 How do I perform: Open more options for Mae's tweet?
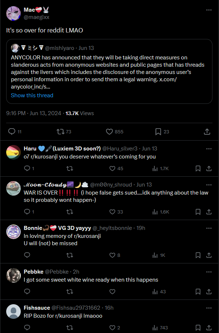209,10
